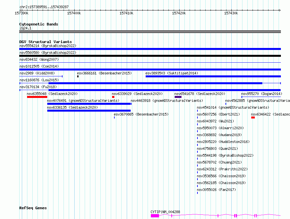Open esv3893503 (Suktitipat2014) variant

click(172, 73)
